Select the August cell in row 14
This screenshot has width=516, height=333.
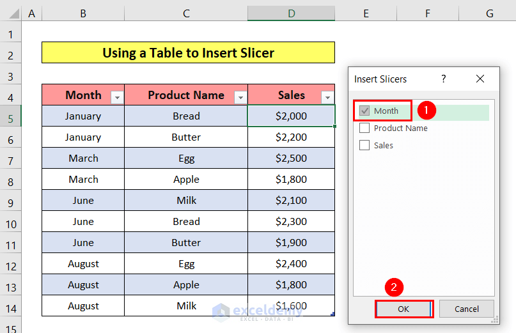[83, 306]
